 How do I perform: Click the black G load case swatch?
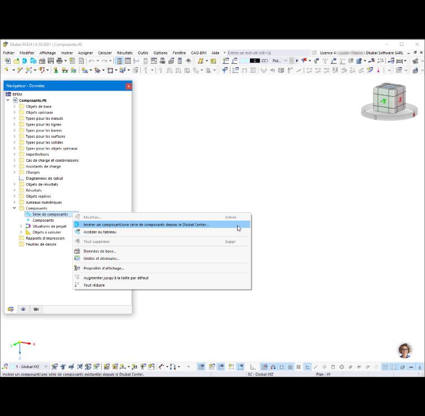pos(255,61)
